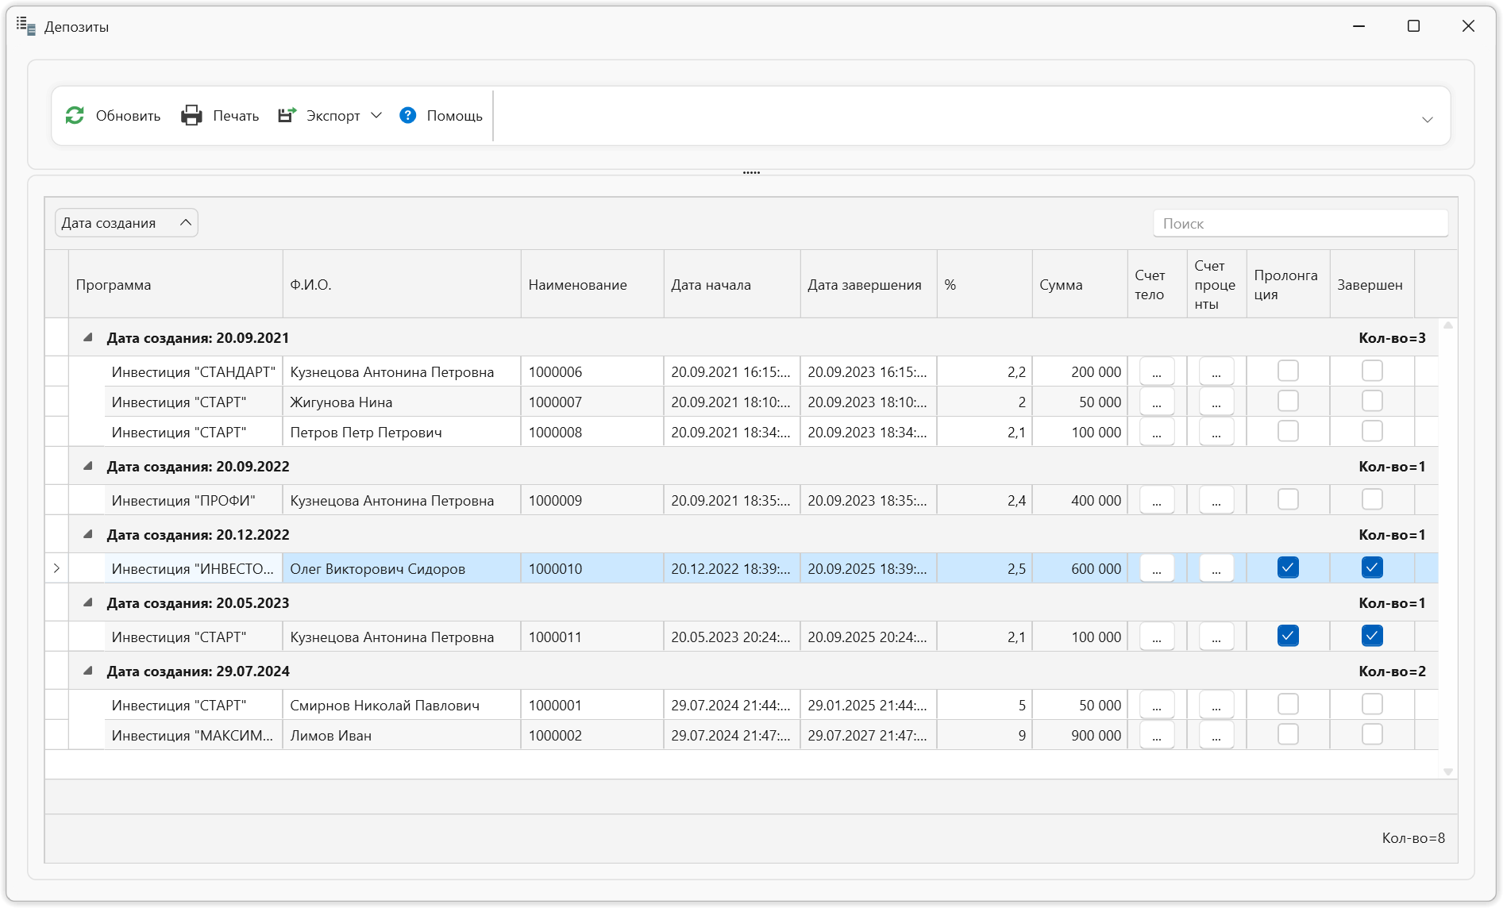Toggle Пролонгация checkbox for deposit 1000006
This screenshot has width=1503, height=908.
1288,371
